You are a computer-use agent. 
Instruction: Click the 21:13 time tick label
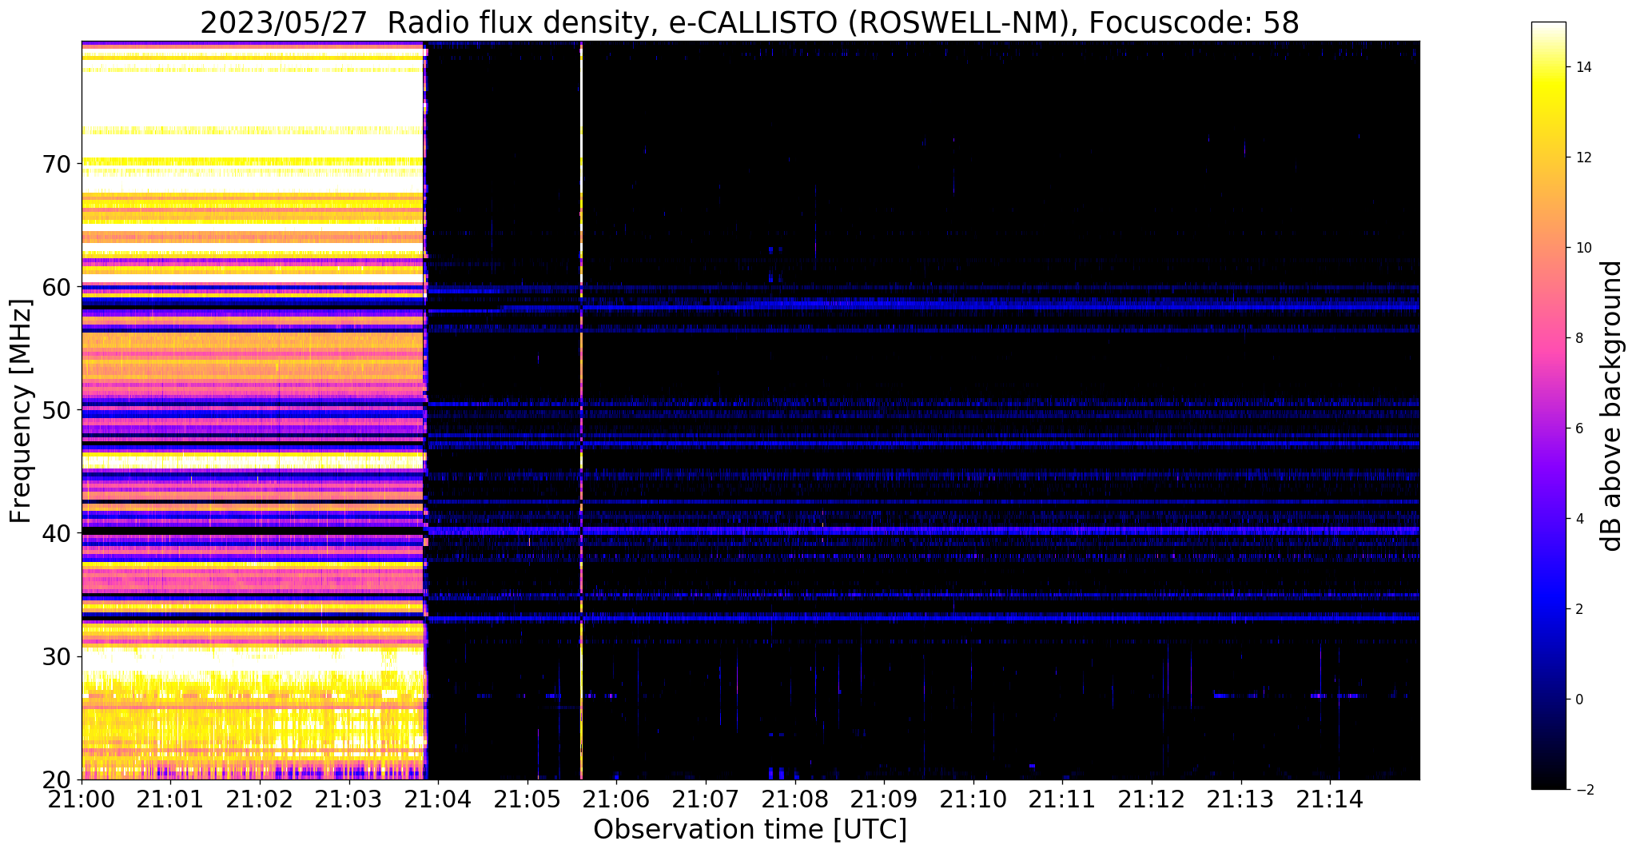(x=1241, y=799)
